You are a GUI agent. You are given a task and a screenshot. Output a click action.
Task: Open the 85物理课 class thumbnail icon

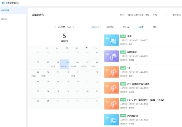[x=111, y=56]
